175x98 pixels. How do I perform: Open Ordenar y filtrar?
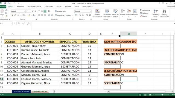pyautogui.click(x=156, y=13)
